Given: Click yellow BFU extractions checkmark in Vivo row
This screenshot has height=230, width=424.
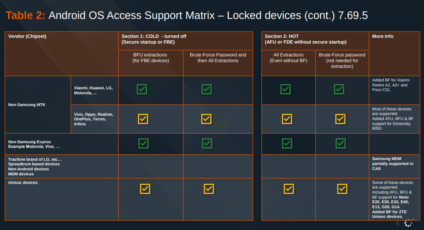Looking at the screenshot, I should click(x=143, y=119).
